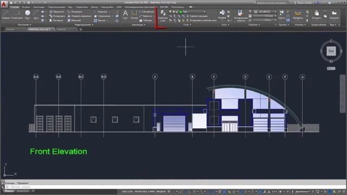The height and width of the screenshot is (195, 347).
Task: Switch to the Управление (Manage) ribbon tab
Action: (x=82, y=7)
